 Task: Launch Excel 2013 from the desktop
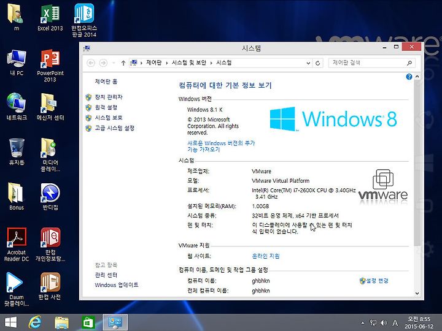click(x=50, y=17)
